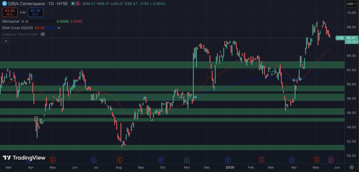Screen dimensions: 359x172
Task: Click the BUY button at 67.25
Action: click(x=35, y=12)
